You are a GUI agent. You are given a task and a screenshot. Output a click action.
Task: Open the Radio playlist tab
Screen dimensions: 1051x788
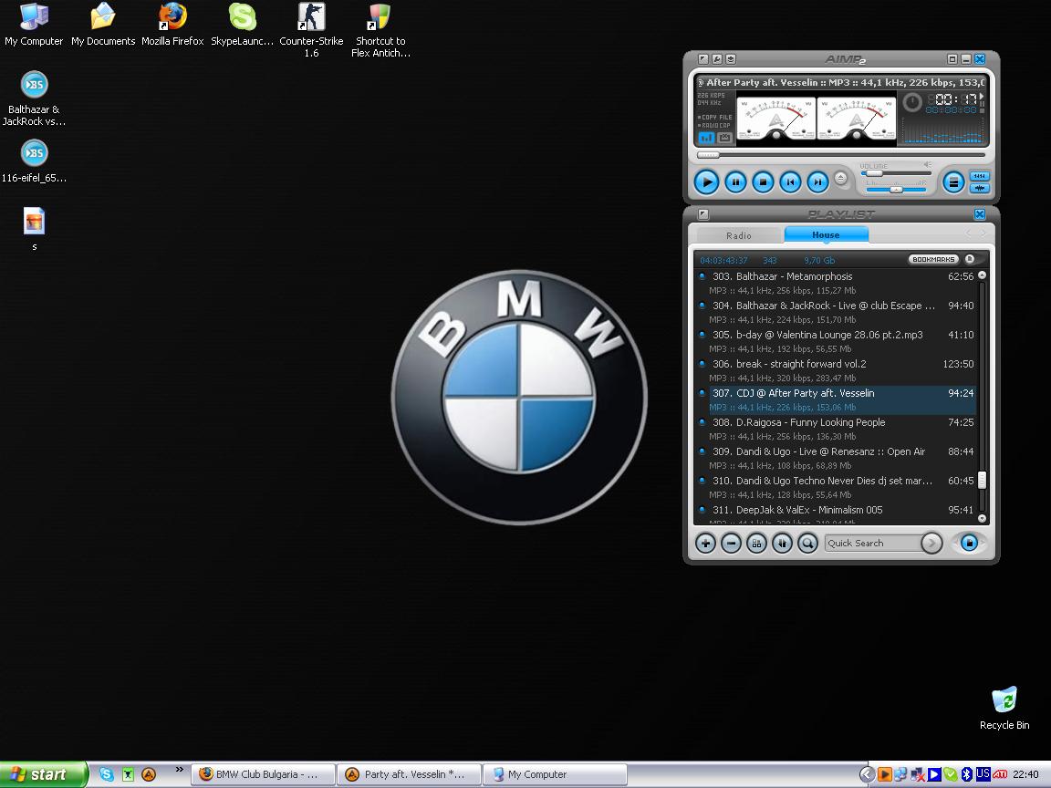(x=739, y=235)
